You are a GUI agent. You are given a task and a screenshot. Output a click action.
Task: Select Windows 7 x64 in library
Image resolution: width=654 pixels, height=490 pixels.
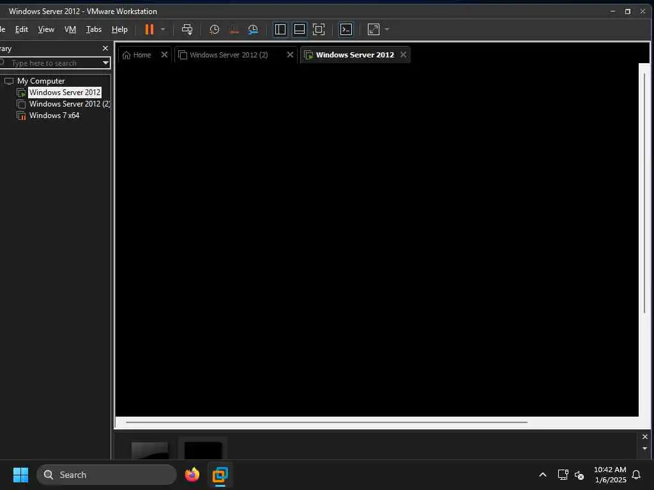[48, 115]
